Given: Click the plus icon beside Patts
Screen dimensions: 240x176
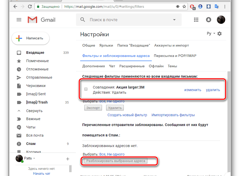Looking at the screenshot, I should (x=67, y=159).
